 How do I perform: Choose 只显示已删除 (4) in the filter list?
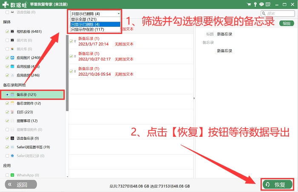[x=95, y=24]
